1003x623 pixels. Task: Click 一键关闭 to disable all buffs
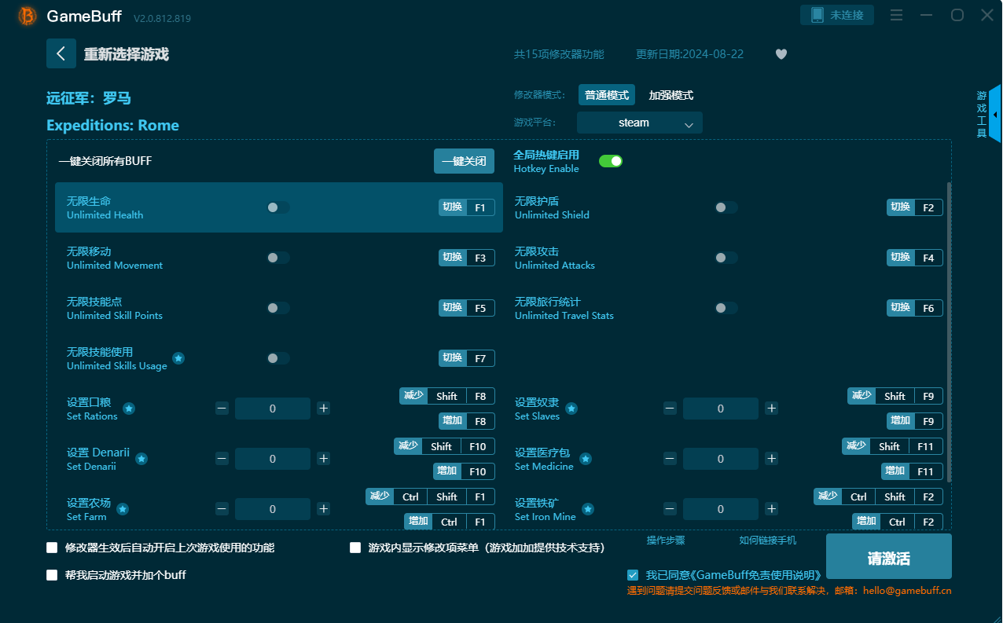[x=464, y=161]
